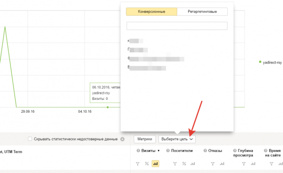Click the green data point on 06.10.2016
This screenshot has height=173, width=283.
pos(108,107)
